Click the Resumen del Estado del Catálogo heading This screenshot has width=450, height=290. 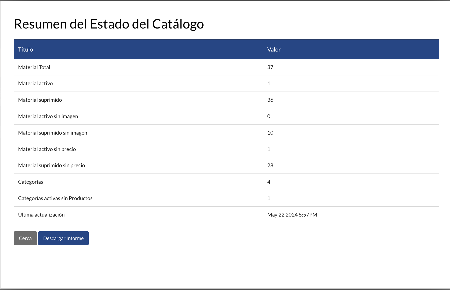point(109,24)
